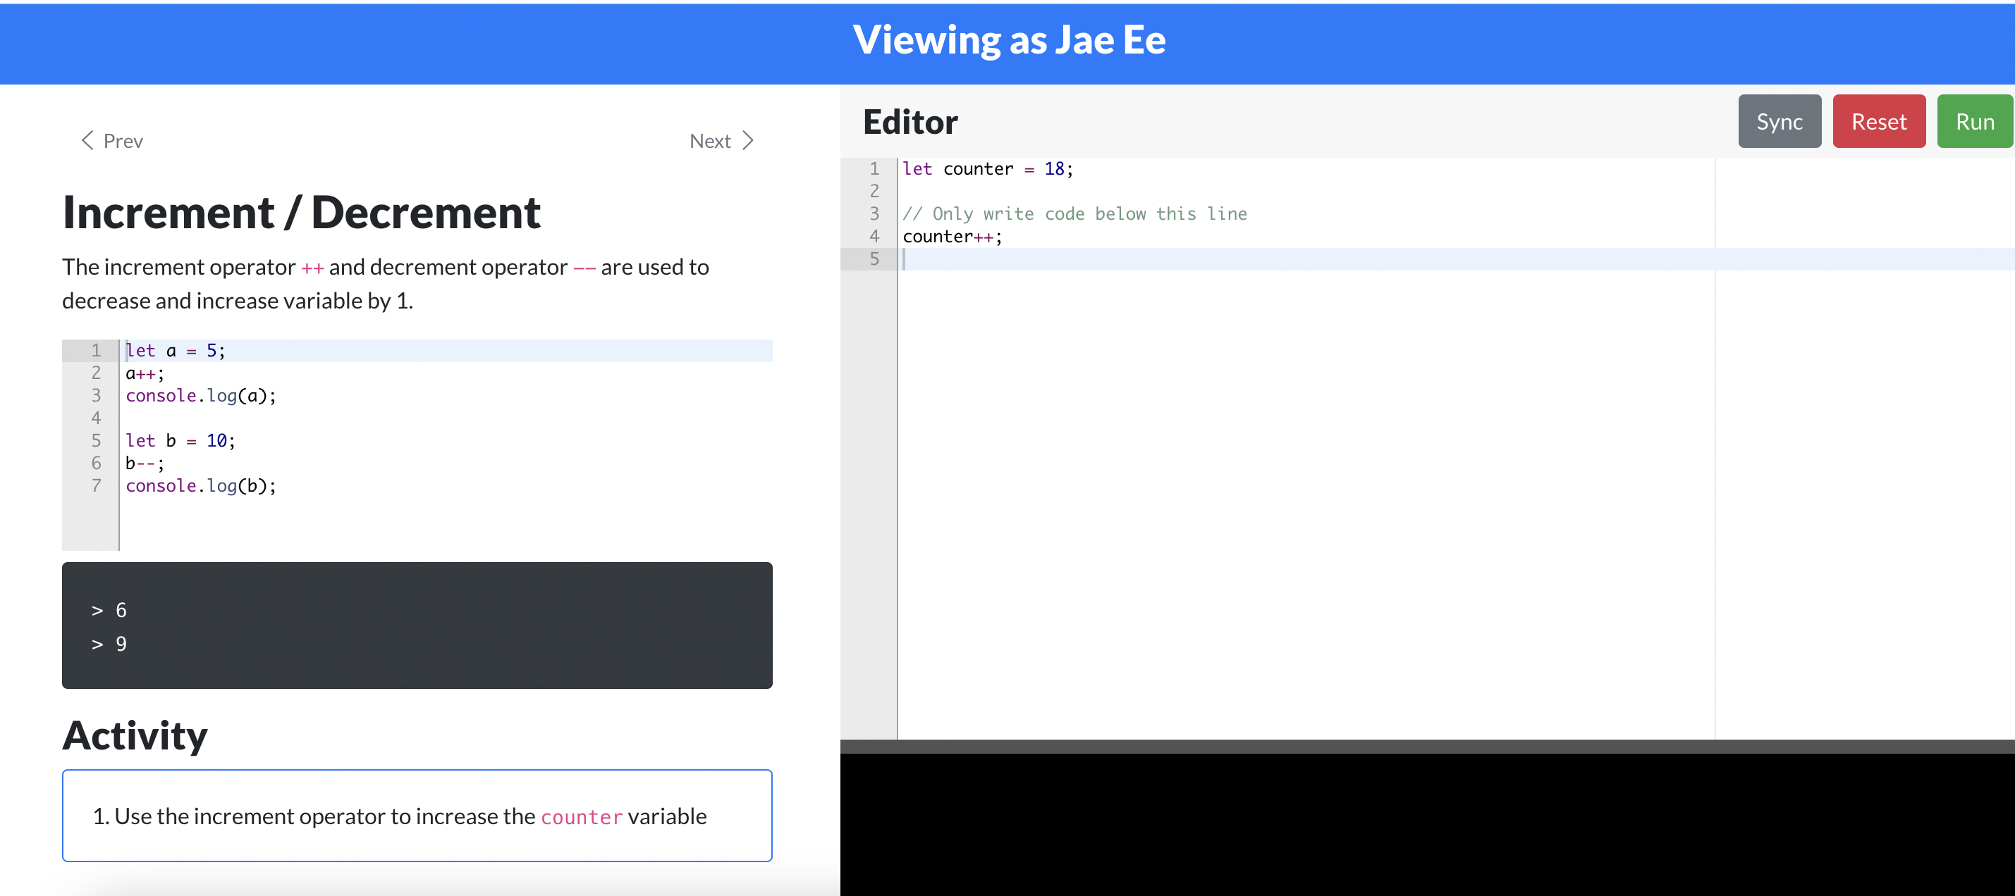Click the Next right chevron icon
This screenshot has width=2015, height=896.
(748, 141)
